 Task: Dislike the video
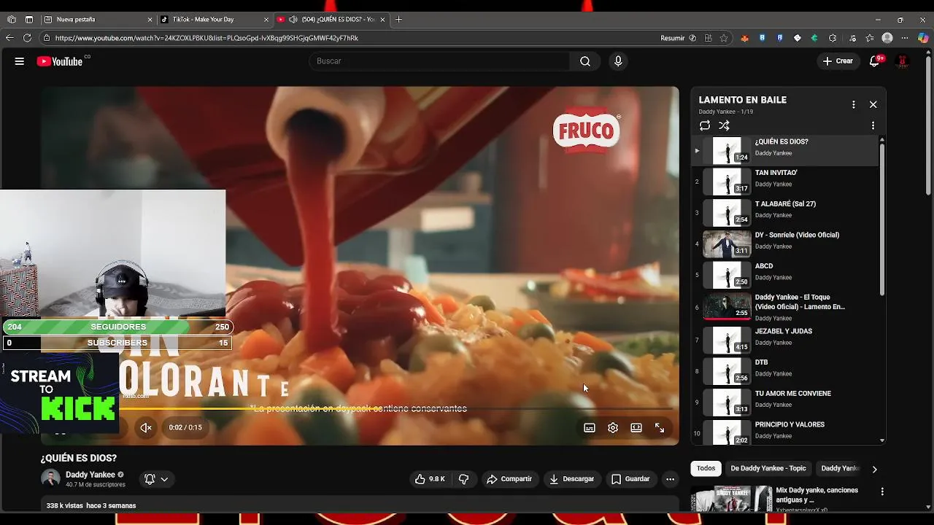463,479
